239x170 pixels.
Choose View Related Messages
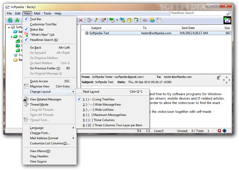pyautogui.click(x=50, y=100)
